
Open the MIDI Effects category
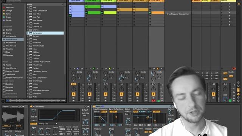tap(11, 43)
